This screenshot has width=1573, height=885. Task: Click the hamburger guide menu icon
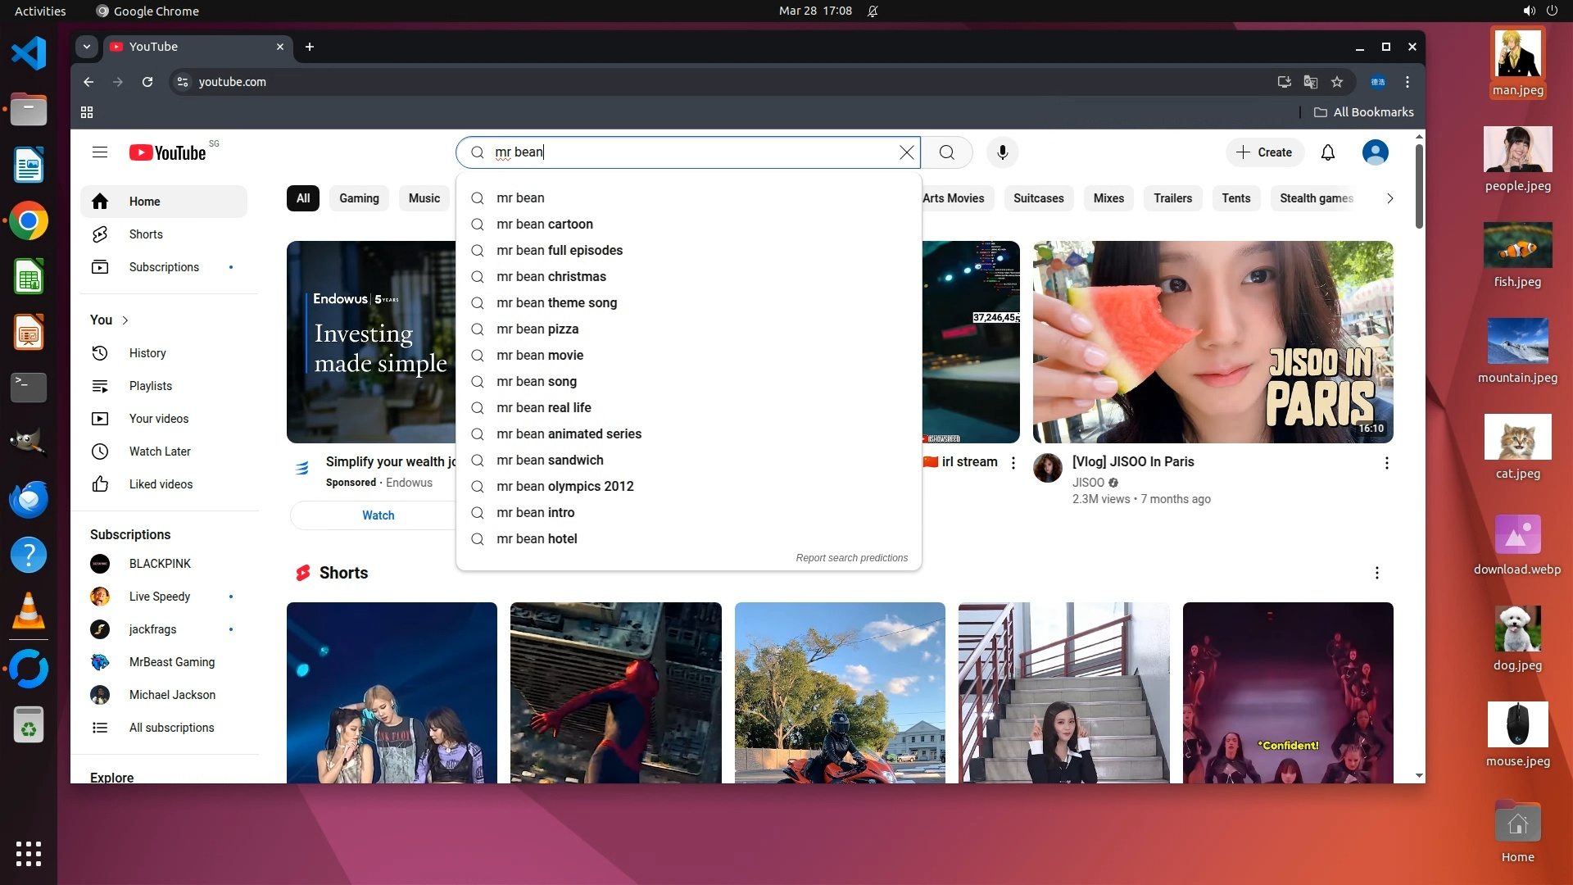click(x=100, y=152)
